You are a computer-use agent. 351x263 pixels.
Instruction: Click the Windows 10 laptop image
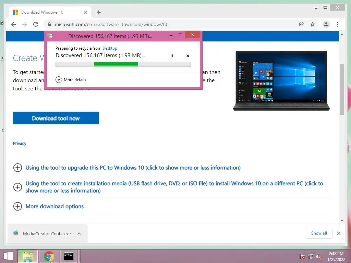[281, 81]
